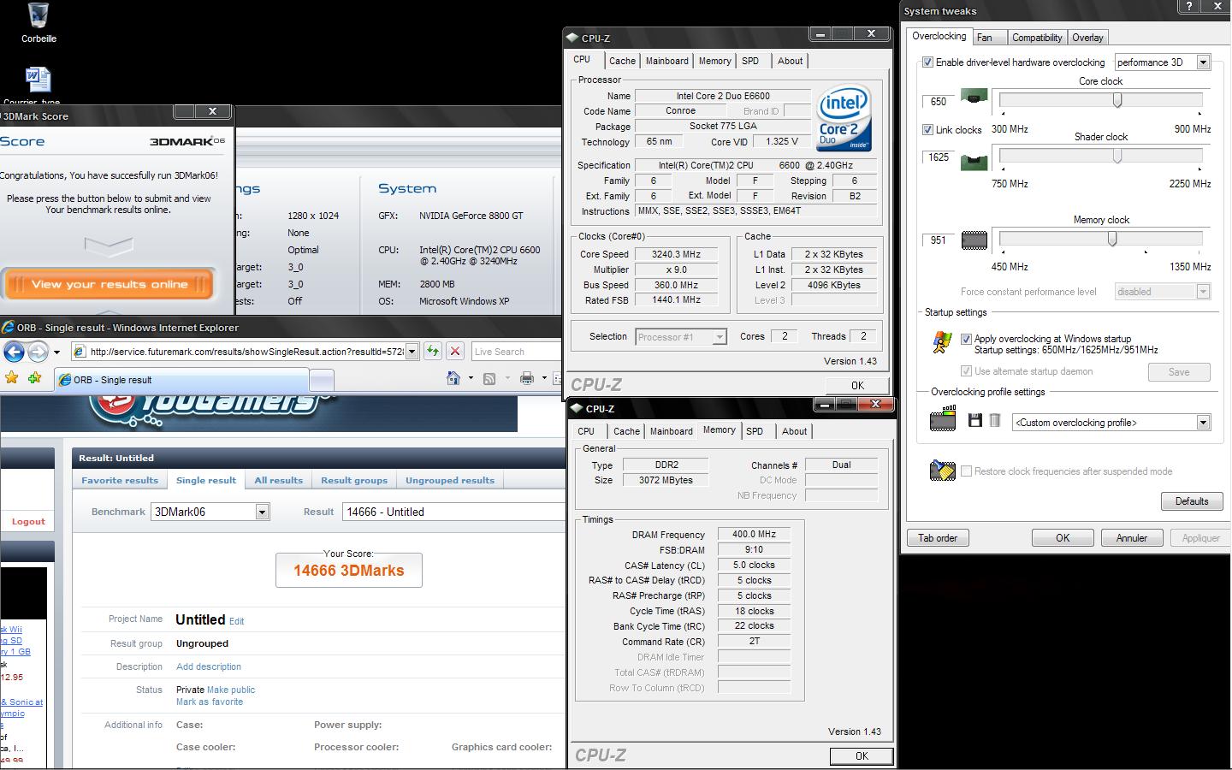Click the Memory clock slider handle
Viewport: 1232px width, 770px height.
pos(1112,239)
